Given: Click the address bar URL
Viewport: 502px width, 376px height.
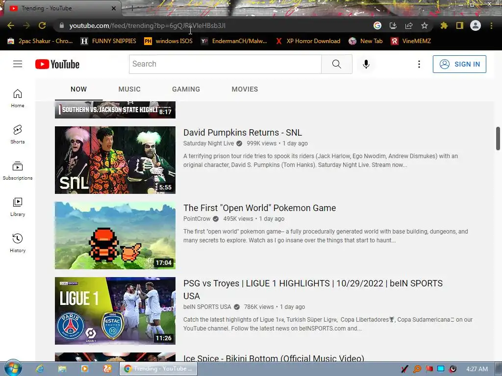Looking at the screenshot, I should click(147, 25).
